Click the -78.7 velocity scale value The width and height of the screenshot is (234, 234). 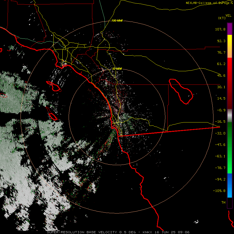click(x=220, y=168)
